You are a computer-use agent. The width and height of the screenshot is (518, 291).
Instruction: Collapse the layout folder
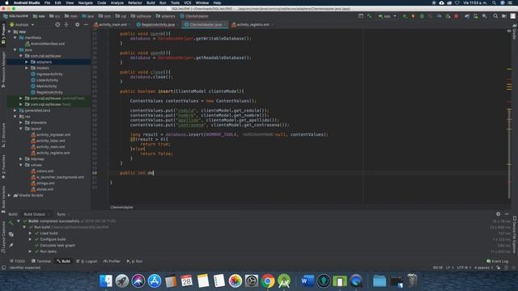[21, 129]
